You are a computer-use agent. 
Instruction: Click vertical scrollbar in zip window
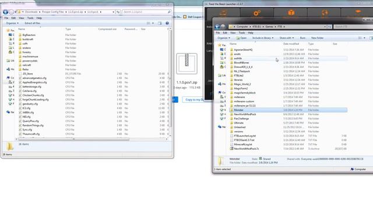(x=170, y=80)
